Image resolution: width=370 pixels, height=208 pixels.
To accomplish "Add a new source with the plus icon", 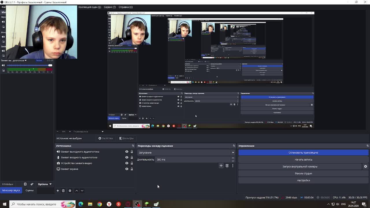I will (58, 191).
